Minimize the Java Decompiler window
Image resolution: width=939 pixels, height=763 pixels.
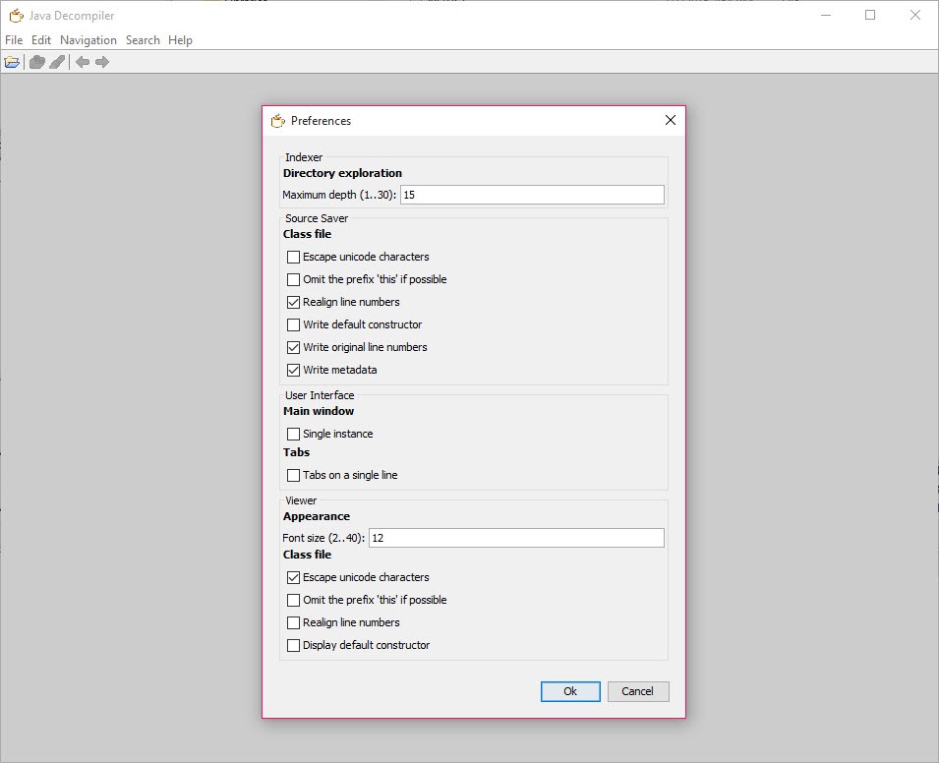pyautogui.click(x=826, y=15)
